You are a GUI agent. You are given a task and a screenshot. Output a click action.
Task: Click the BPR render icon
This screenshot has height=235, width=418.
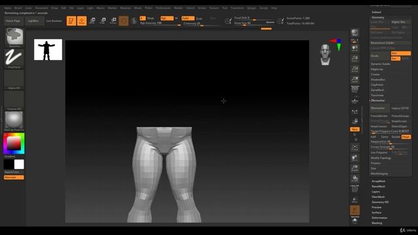355,33
